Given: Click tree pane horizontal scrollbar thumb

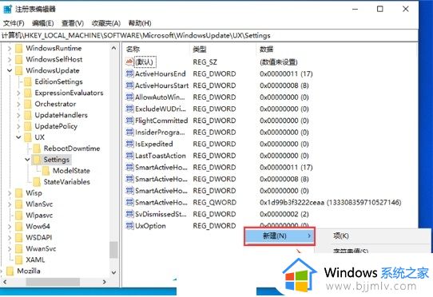Looking at the screenshot, I should [53, 282].
